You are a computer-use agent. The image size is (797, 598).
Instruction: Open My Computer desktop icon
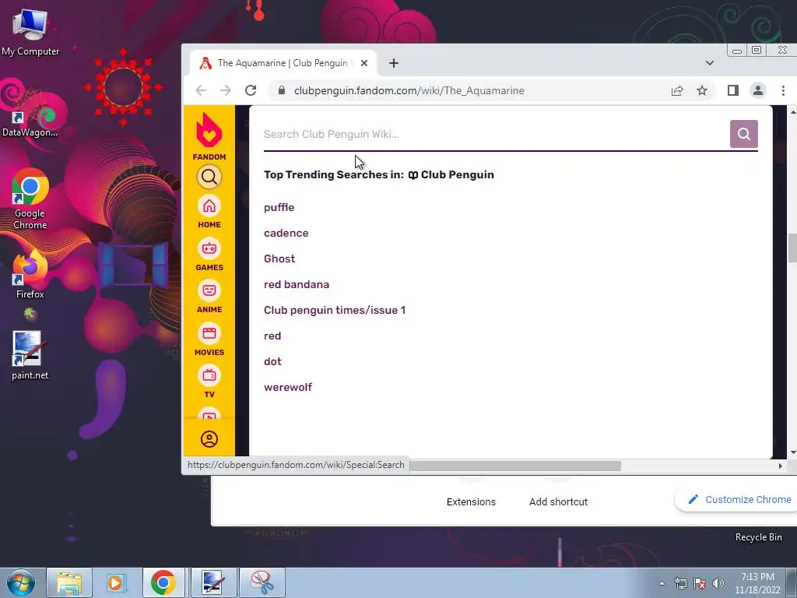coord(30,32)
